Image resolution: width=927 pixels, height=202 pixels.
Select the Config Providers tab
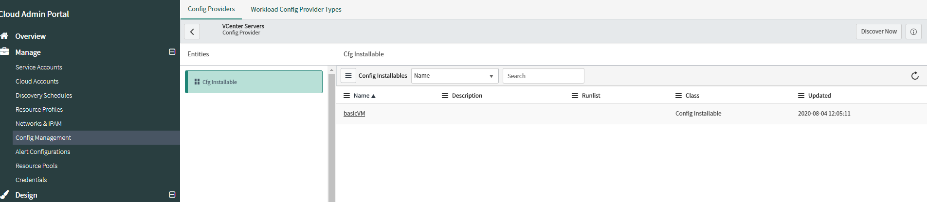point(211,9)
